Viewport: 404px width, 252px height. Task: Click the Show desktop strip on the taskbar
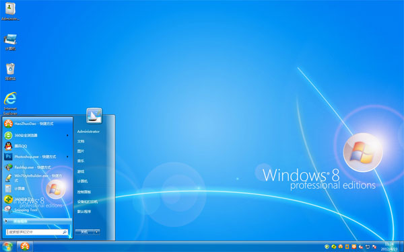pyautogui.click(x=402, y=247)
